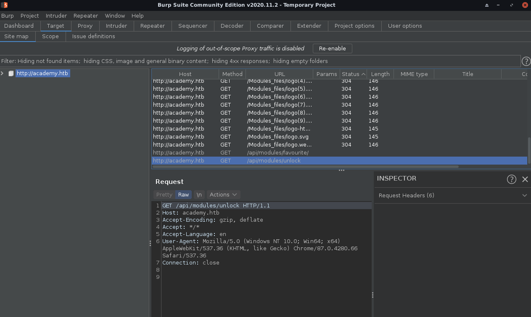This screenshot has height=317, width=531.
Task: Switch to the Target tab
Action: [x=55, y=26]
